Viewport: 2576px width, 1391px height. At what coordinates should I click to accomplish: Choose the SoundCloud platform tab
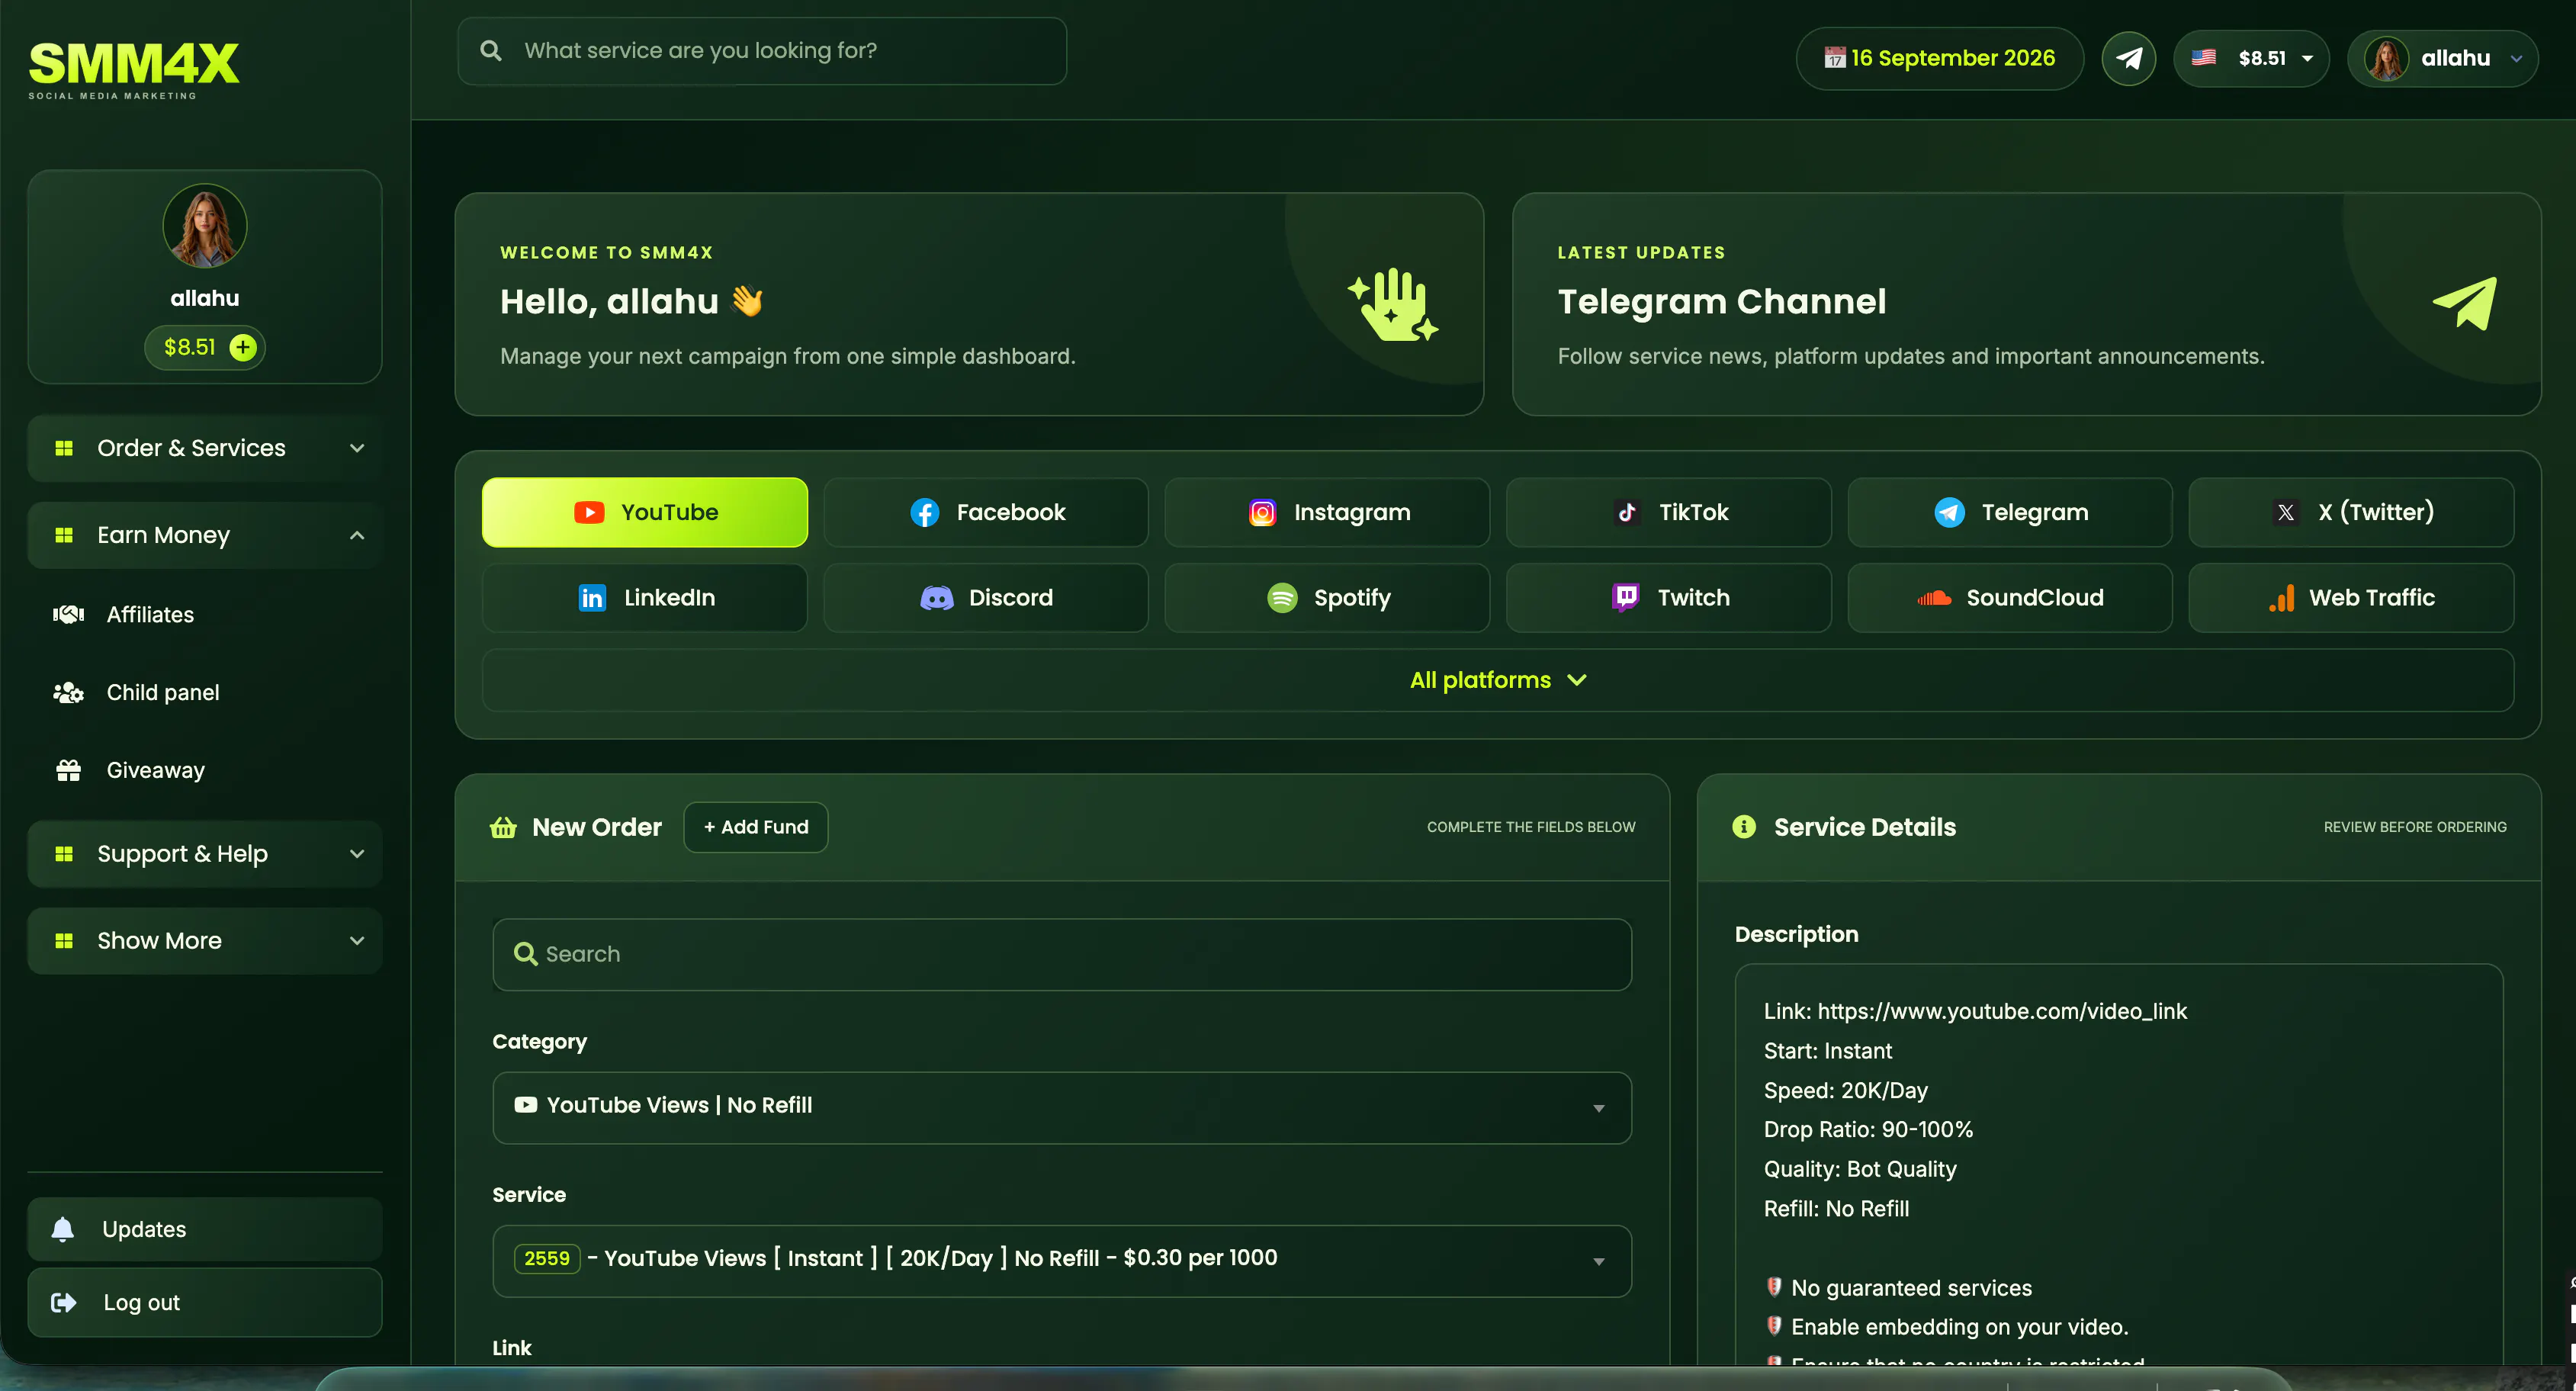point(2010,598)
